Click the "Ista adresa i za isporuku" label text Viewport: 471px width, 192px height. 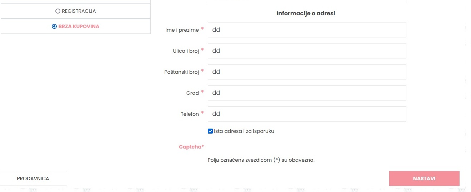tap(244, 131)
